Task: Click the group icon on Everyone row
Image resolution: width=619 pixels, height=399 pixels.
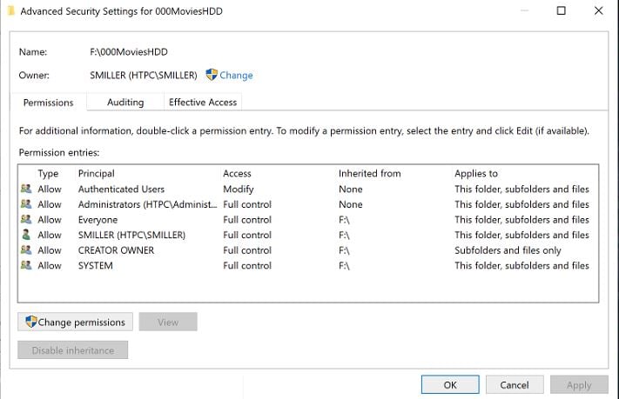Action: pos(25,220)
